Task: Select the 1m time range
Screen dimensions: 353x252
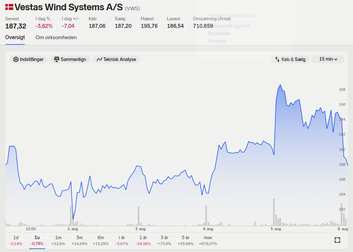Action: pyautogui.click(x=58, y=240)
